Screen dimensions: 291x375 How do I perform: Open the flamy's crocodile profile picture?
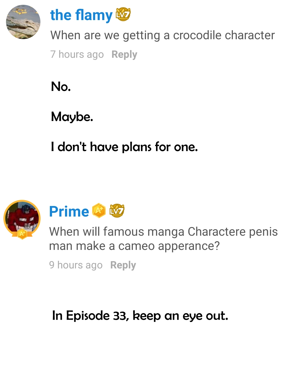[23, 22]
